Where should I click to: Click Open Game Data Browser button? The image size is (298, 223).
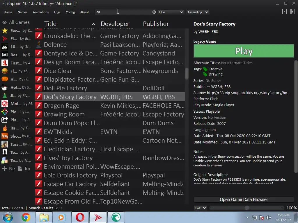(x=244, y=199)
